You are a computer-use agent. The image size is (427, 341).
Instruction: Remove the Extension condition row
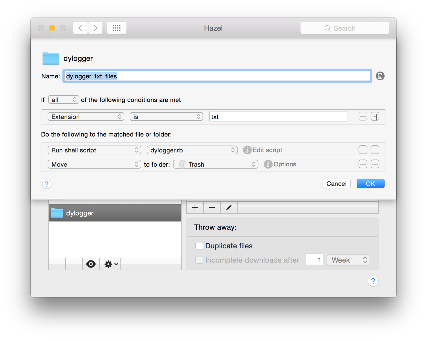click(x=363, y=116)
